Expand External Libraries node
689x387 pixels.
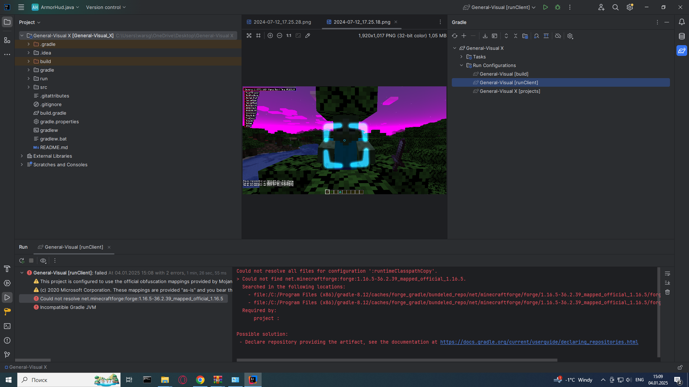[x=22, y=156]
